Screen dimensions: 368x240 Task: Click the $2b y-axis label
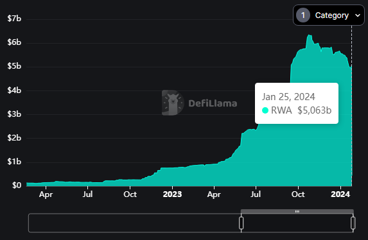pos(14,138)
